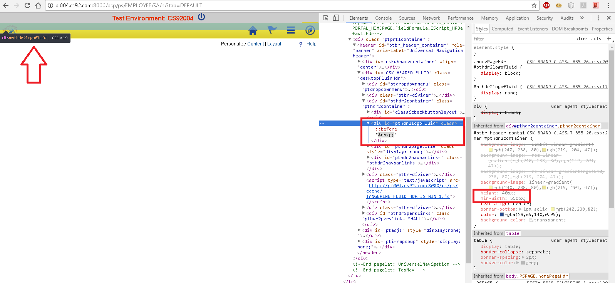
Task: Click the site information icon in address bar
Action: pos(50,5)
